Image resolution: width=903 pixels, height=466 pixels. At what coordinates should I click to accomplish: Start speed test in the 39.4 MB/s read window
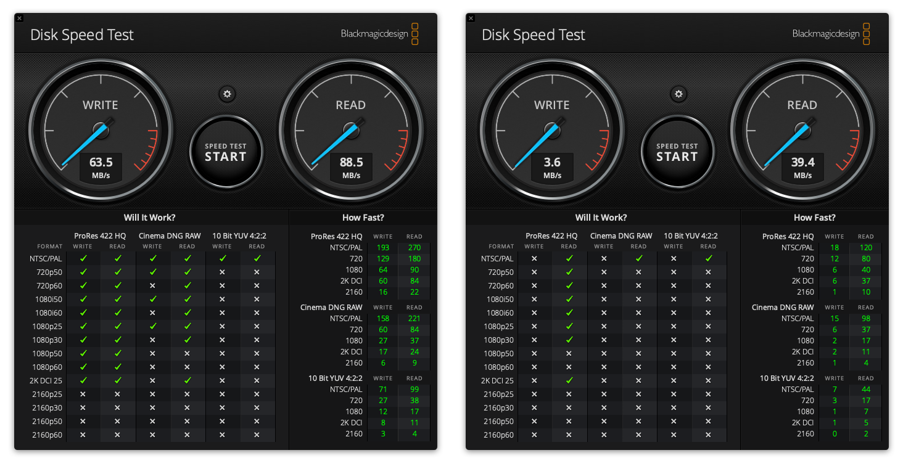coord(677,152)
